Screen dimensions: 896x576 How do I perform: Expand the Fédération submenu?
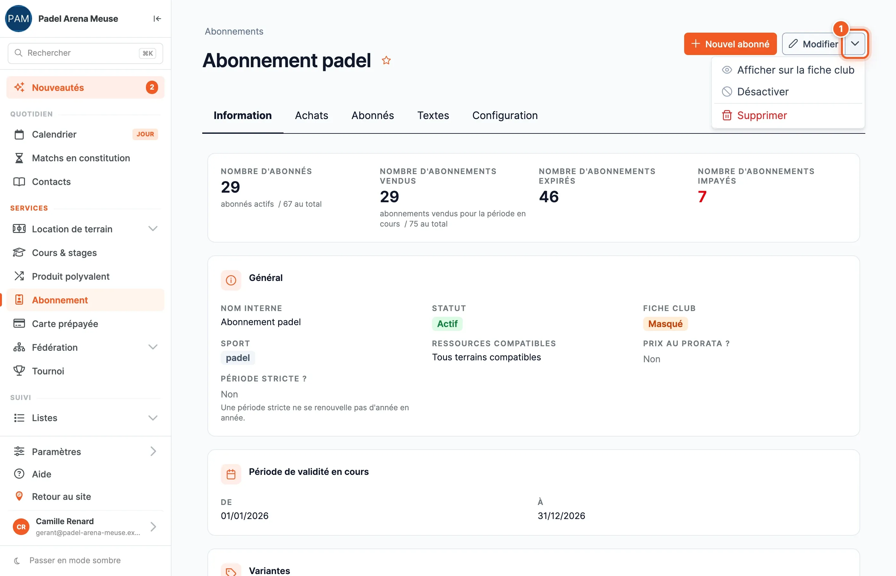click(153, 347)
